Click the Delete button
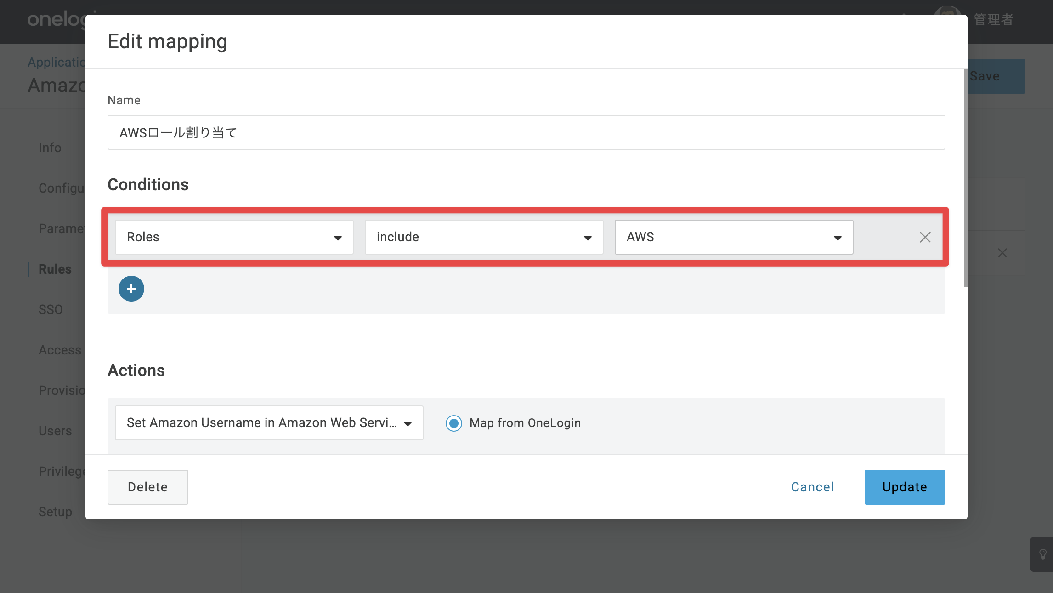This screenshot has width=1053, height=593. tap(148, 487)
